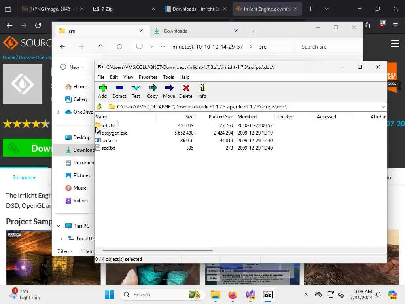Close the Downloads tab in File Explorer

tap(236, 31)
